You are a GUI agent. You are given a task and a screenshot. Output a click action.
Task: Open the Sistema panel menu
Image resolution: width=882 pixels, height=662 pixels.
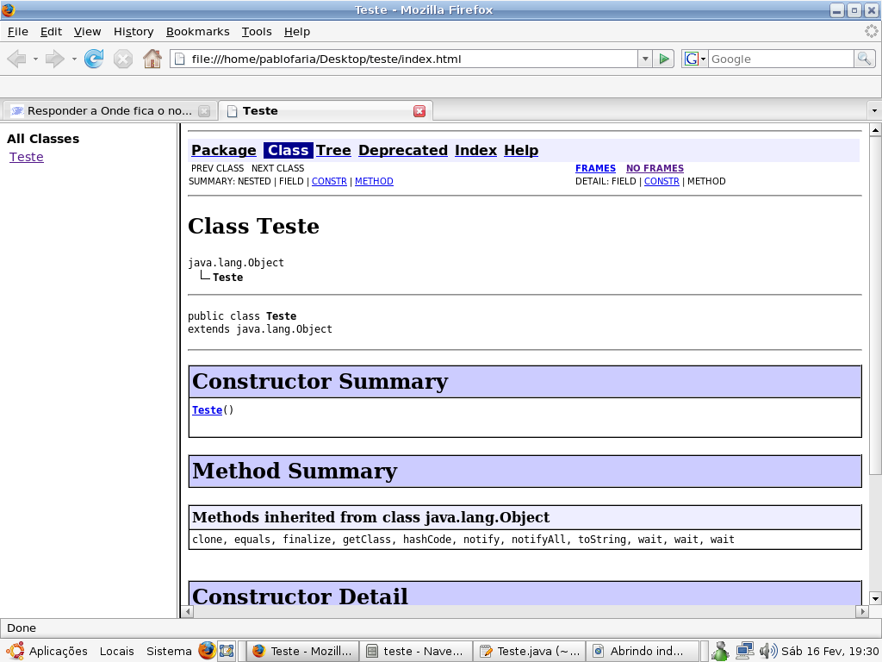(169, 652)
